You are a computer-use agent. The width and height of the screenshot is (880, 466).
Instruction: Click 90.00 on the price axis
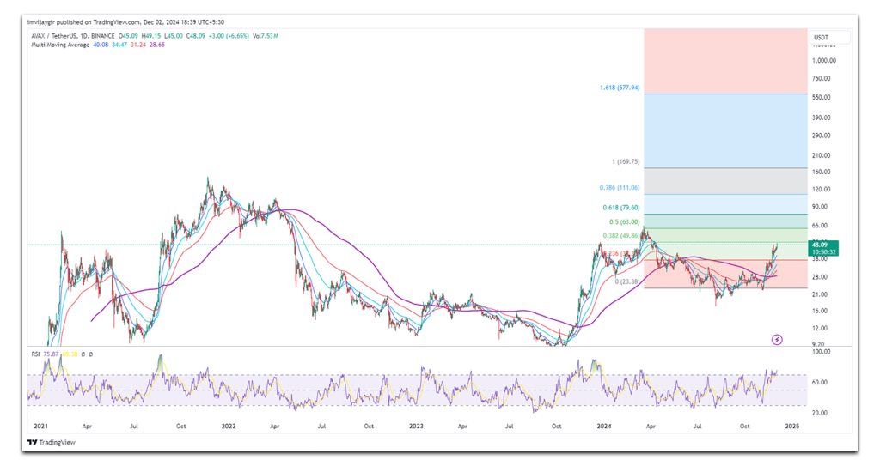pyautogui.click(x=820, y=207)
